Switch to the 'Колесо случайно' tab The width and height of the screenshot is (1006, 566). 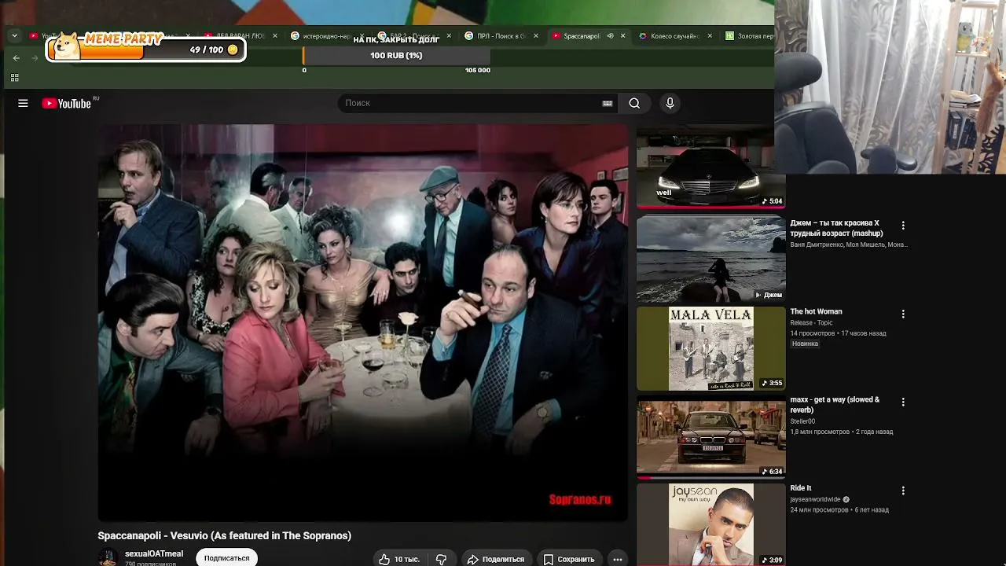tap(674, 36)
